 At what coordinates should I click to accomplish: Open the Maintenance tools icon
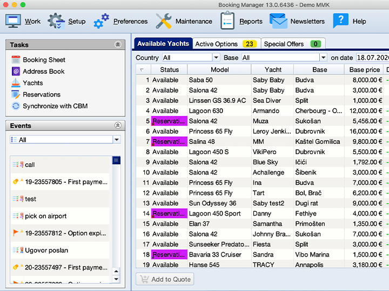tap(164, 21)
